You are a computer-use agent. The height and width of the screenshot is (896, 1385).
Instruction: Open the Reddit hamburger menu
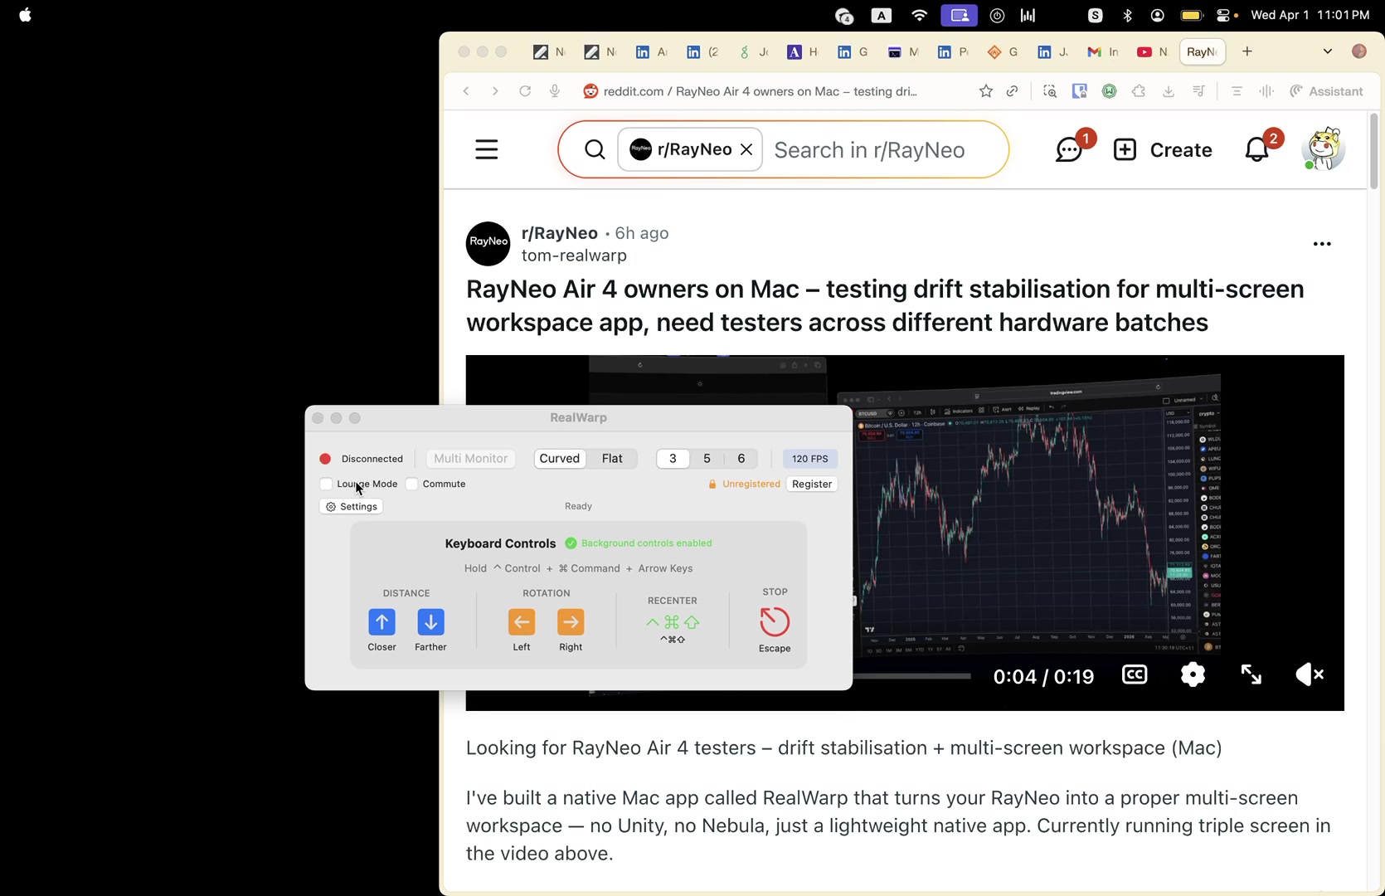click(x=487, y=150)
